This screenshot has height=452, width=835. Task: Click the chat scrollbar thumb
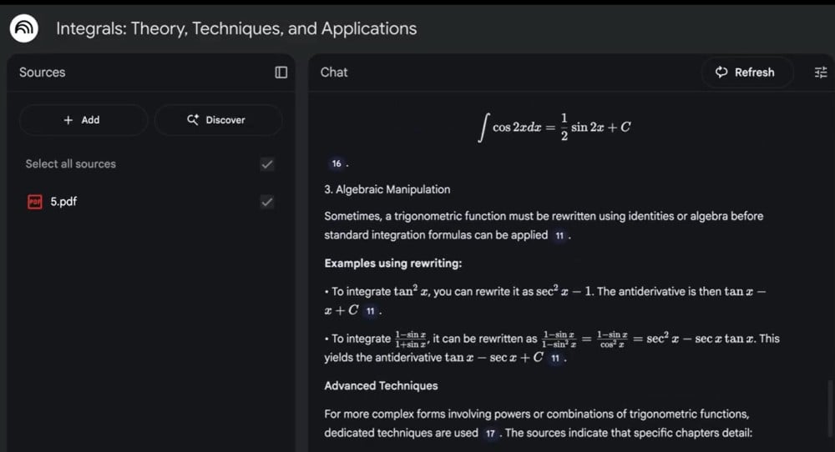tap(829, 409)
